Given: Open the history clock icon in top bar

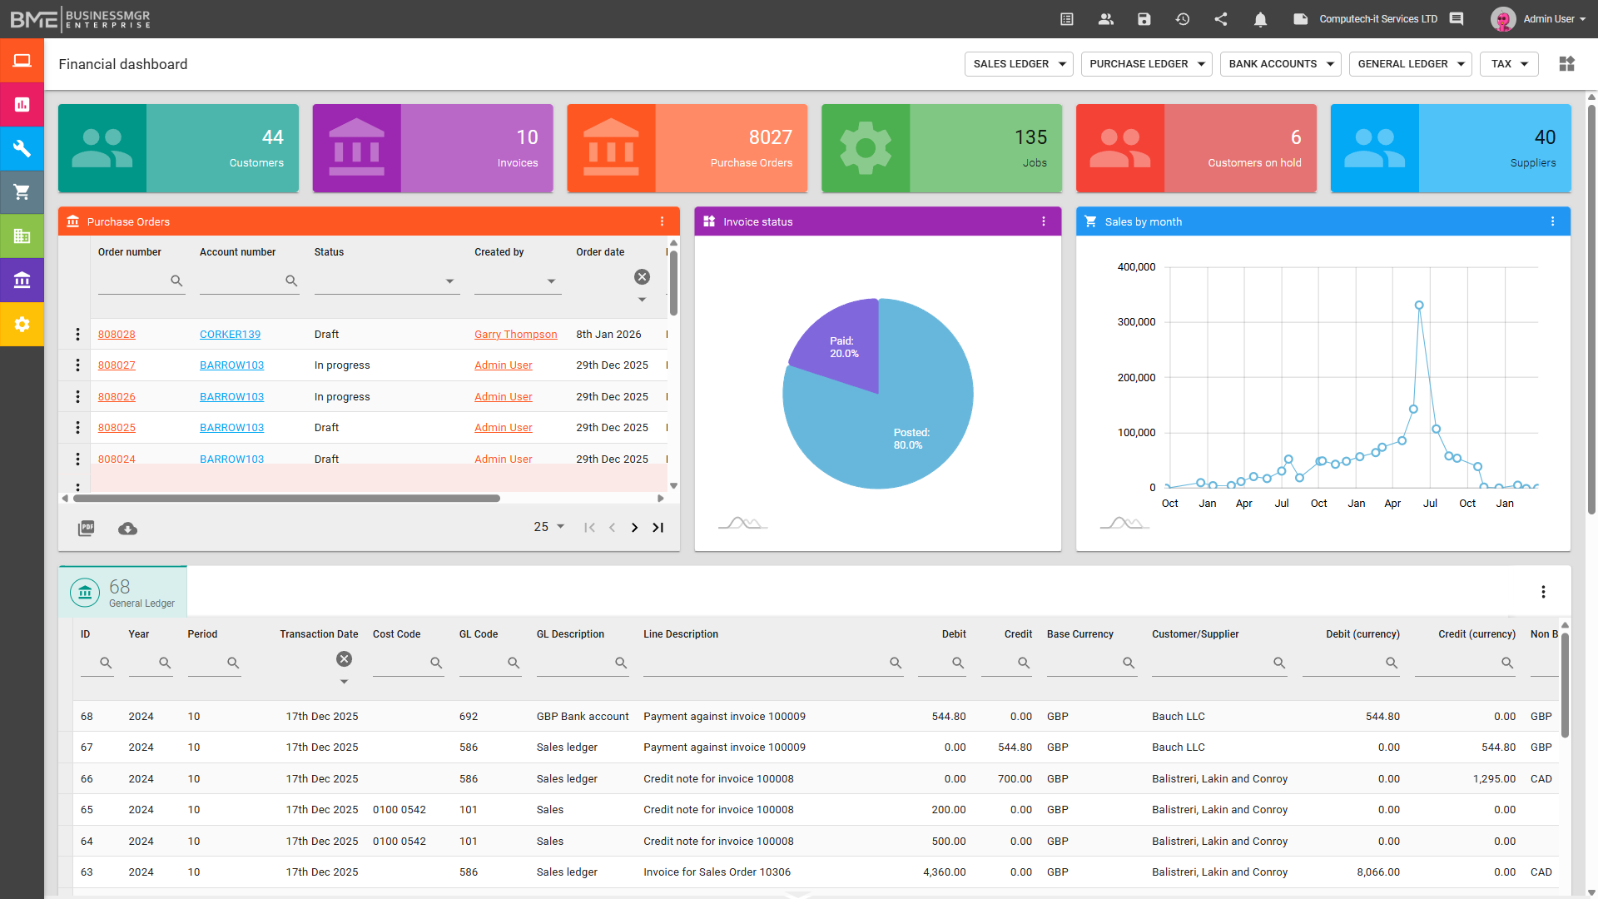Looking at the screenshot, I should (1183, 19).
